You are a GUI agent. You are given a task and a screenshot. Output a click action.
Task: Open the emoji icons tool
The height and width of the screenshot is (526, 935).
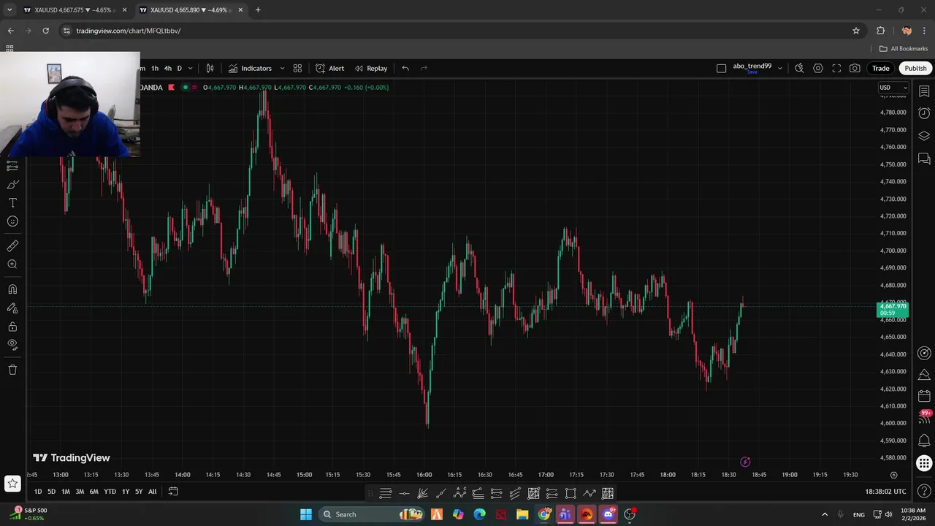click(12, 221)
